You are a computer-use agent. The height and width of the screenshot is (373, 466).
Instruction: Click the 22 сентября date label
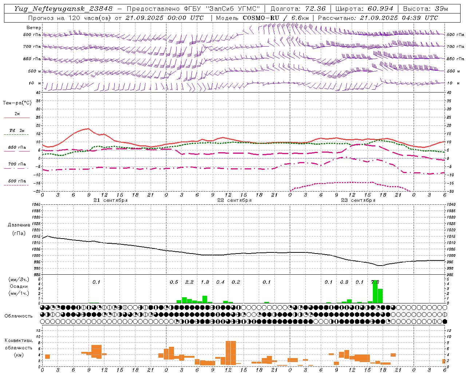pos(234,200)
